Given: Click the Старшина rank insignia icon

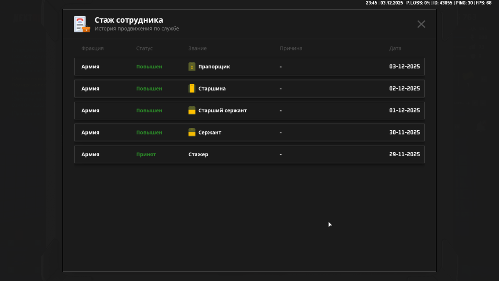Looking at the screenshot, I should click(x=192, y=88).
